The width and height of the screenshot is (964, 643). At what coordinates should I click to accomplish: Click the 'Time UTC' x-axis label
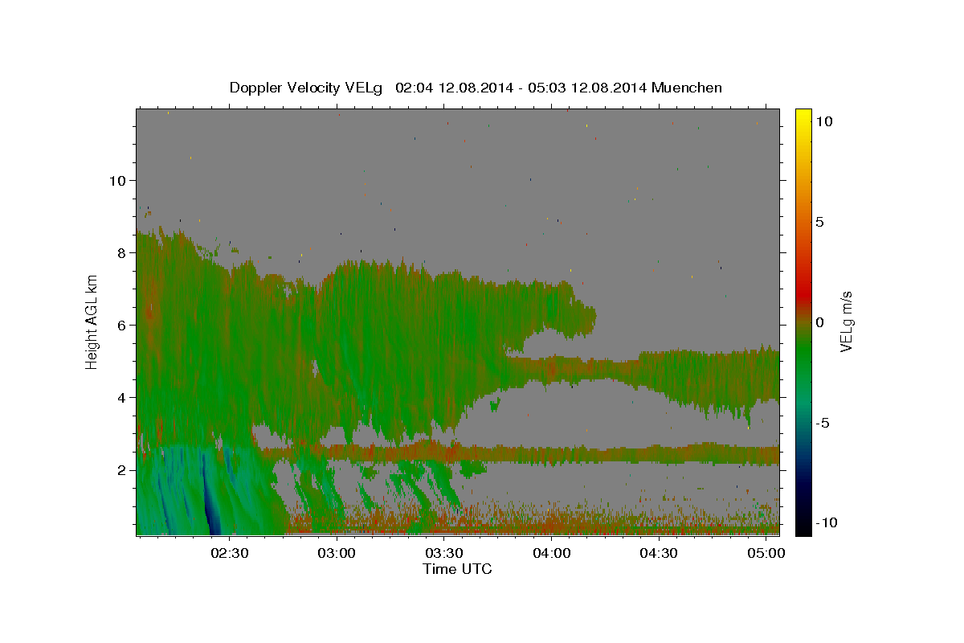[x=457, y=569]
